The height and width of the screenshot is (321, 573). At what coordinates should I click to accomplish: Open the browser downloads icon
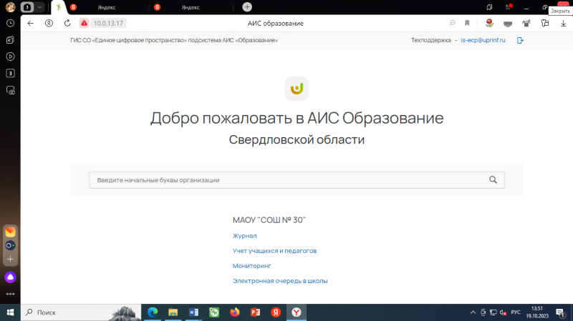click(563, 24)
